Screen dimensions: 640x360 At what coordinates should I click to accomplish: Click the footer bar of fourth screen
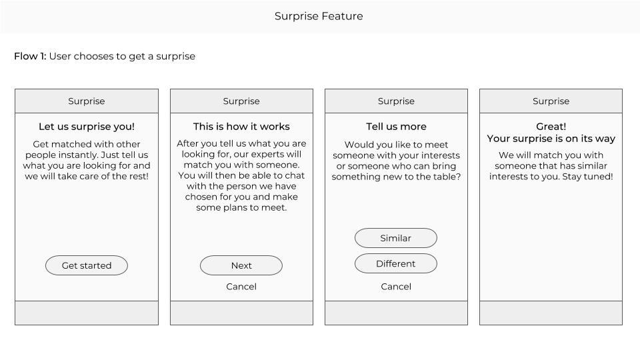point(551,313)
